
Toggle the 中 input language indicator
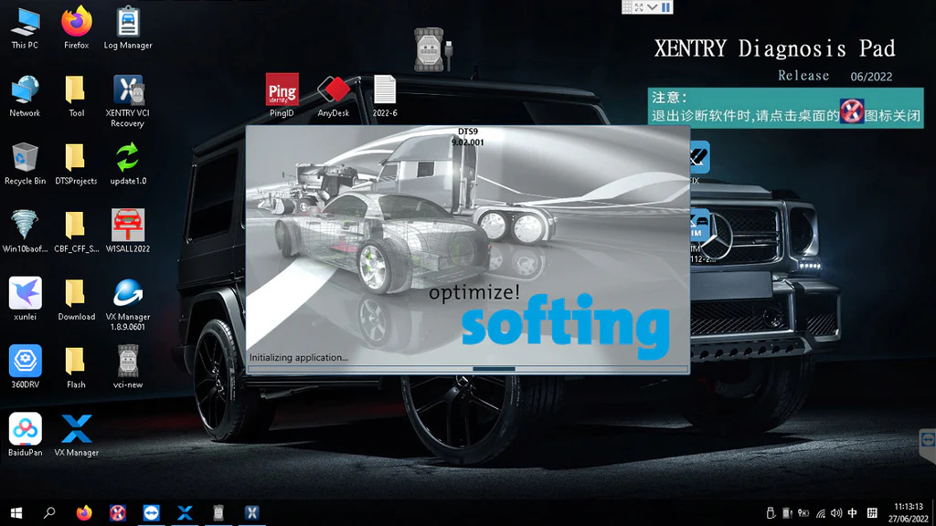pos(853,513)
